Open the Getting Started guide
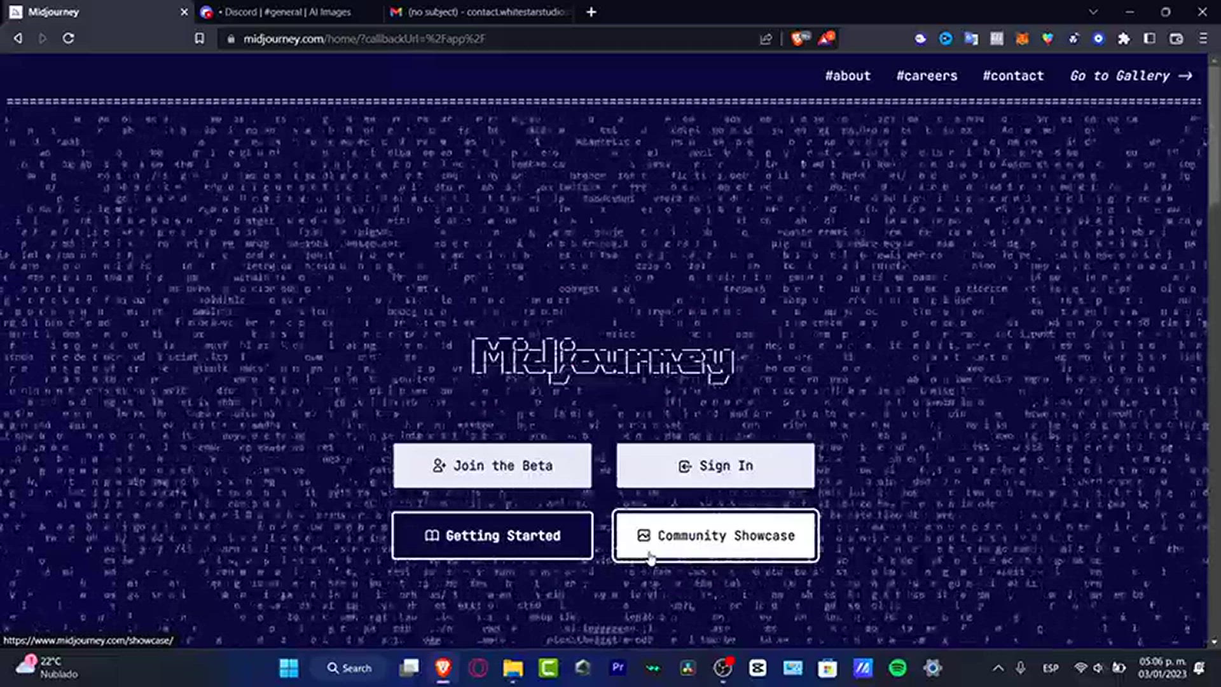The image size is (1221, 687). pos(492,536)
